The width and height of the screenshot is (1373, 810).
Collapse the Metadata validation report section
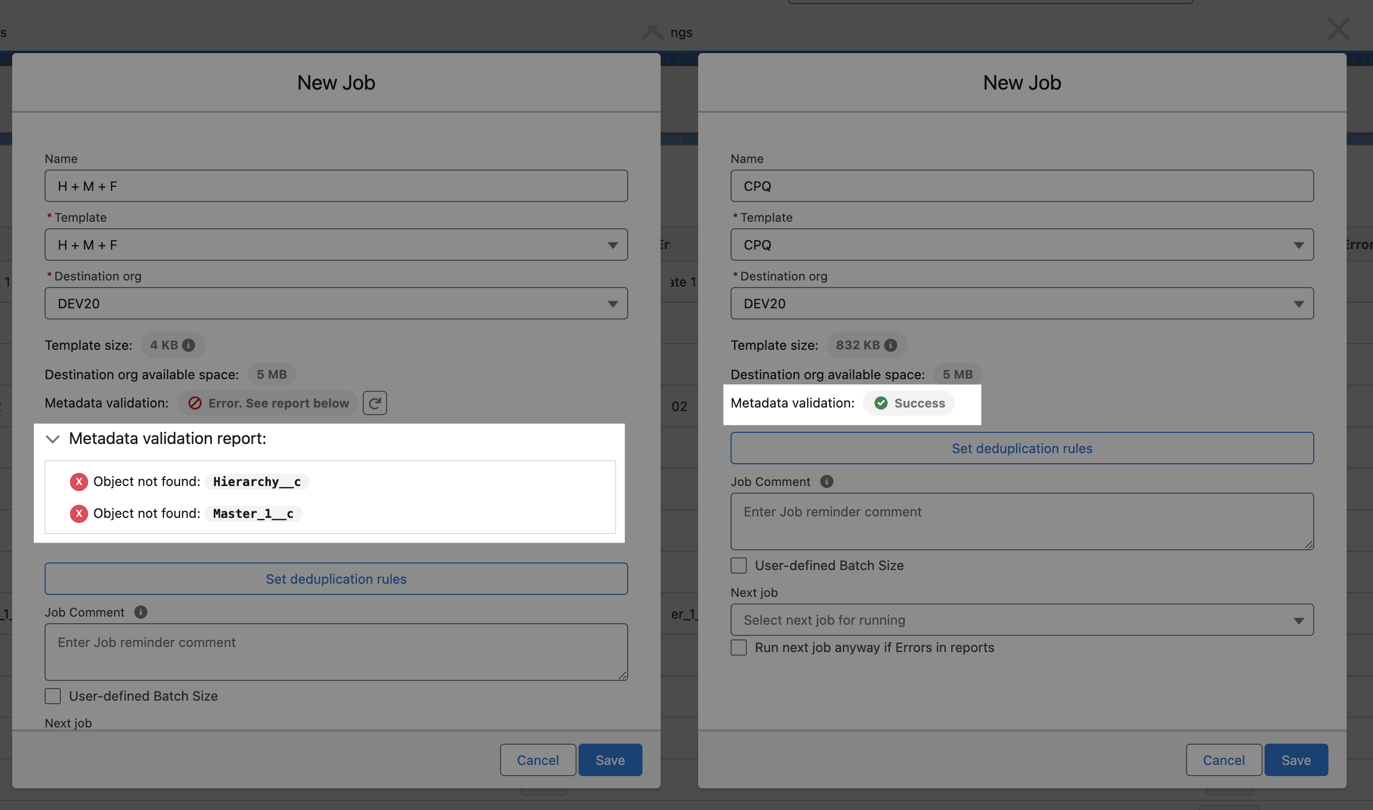pyautogui.click(x=52, y=438)
